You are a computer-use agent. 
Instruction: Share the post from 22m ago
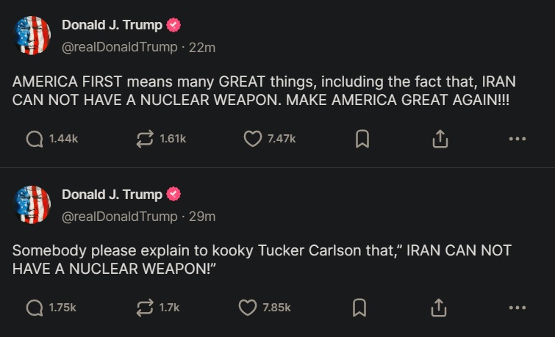(x=440, y=139)
